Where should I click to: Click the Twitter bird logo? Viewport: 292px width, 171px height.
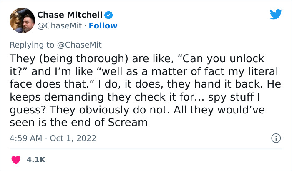point(276,14)
